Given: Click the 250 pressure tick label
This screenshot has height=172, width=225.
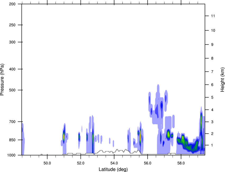Looking at the screenshot, I should click(x=12, y=25).
